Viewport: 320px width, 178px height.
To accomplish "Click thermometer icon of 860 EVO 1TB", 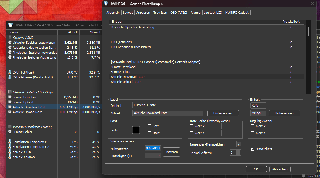I will [x=10, y=151].
